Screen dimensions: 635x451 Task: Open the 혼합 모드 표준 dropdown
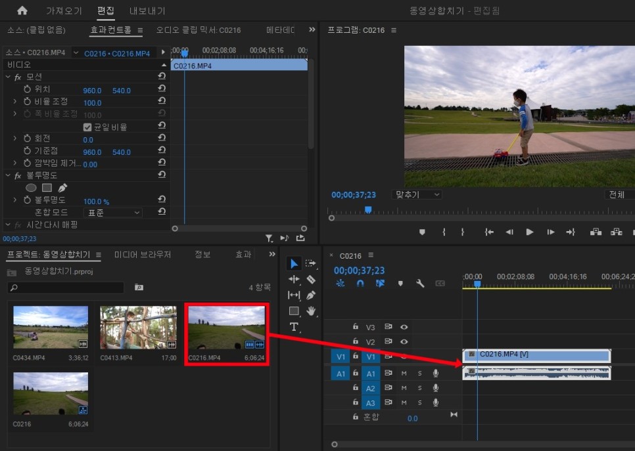[x=113, y=212]
